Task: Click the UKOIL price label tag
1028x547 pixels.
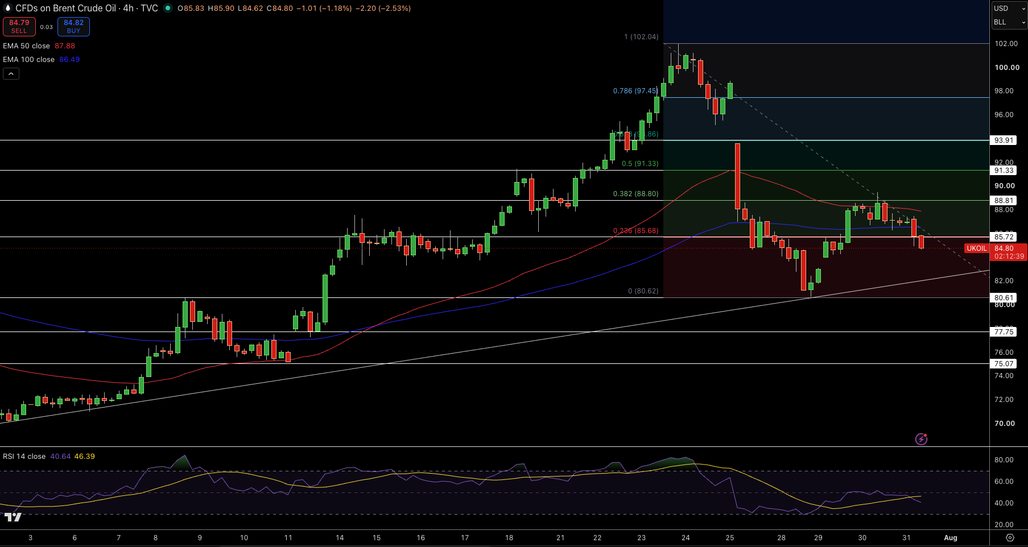Action: [977, 248]
